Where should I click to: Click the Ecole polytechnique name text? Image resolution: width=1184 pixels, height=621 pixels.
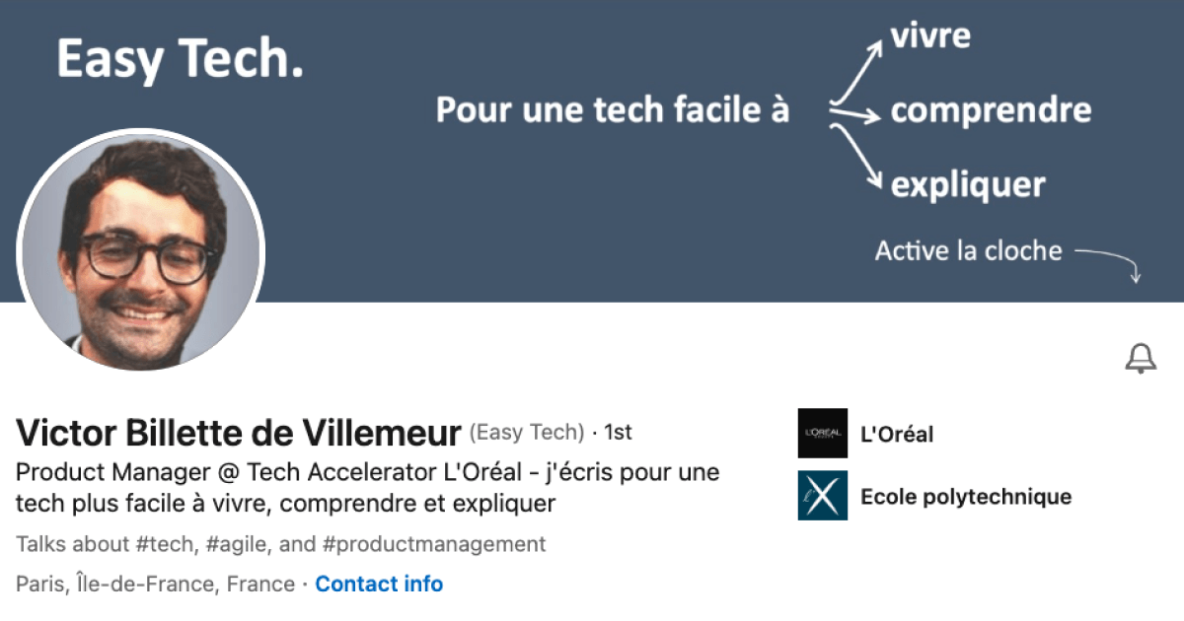967,497
